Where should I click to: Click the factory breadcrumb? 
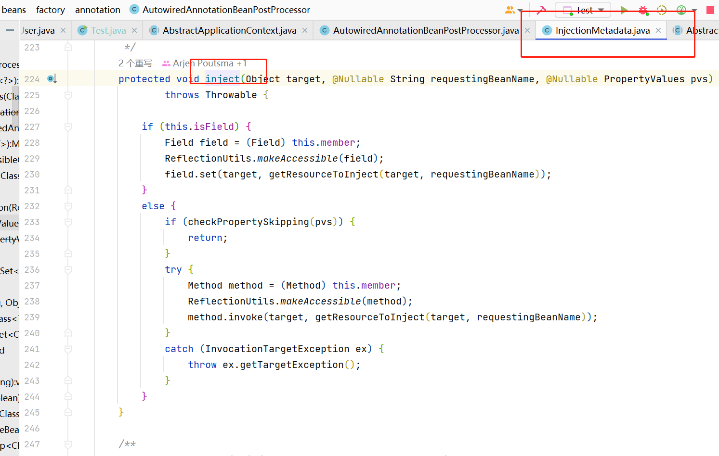[x=50, y=10]
